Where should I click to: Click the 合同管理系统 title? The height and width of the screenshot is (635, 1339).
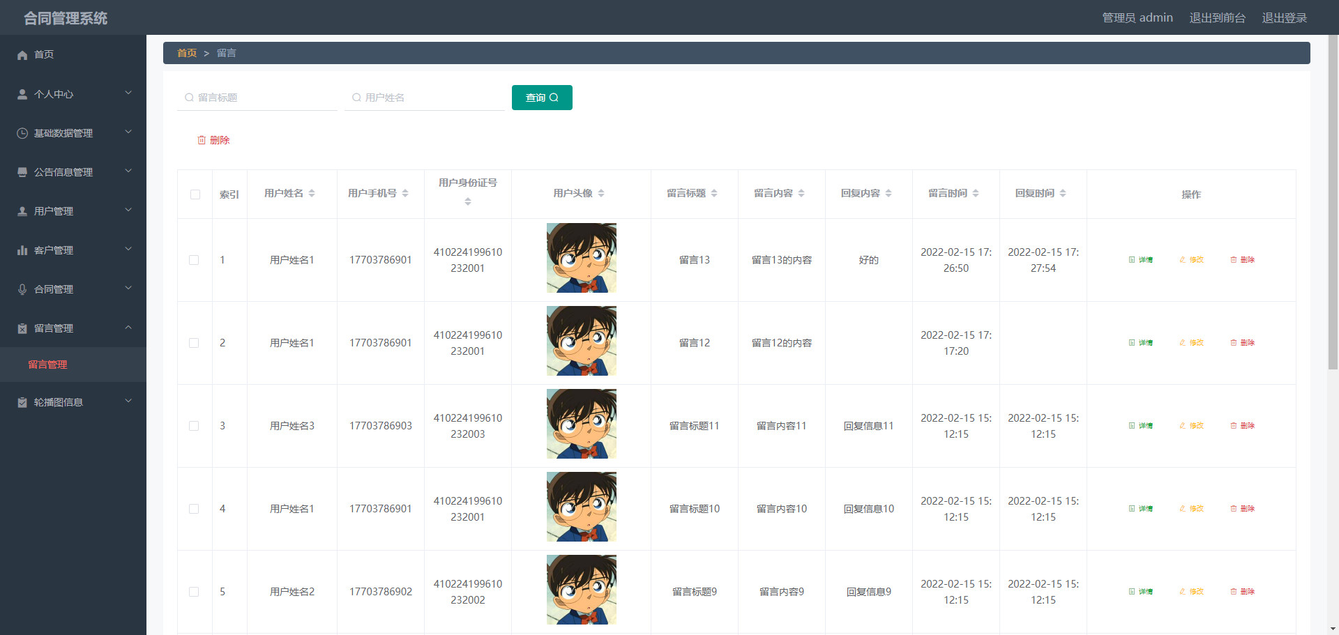[66, 18]
